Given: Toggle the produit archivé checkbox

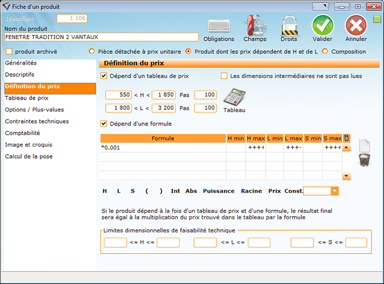Looking at the screenshot, I should (9, 52).
